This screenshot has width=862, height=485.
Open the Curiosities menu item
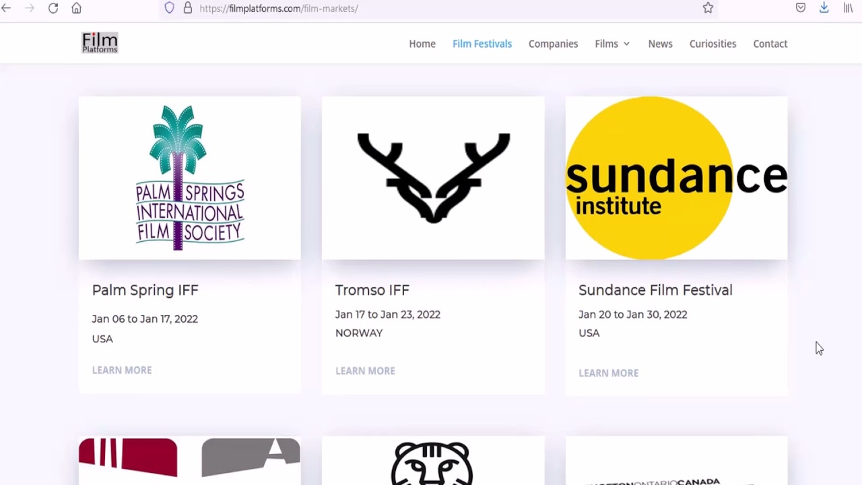tap(712, 44)
